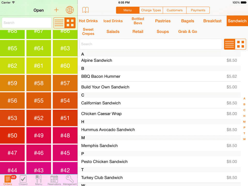Open order tile #48

(65, 135)
